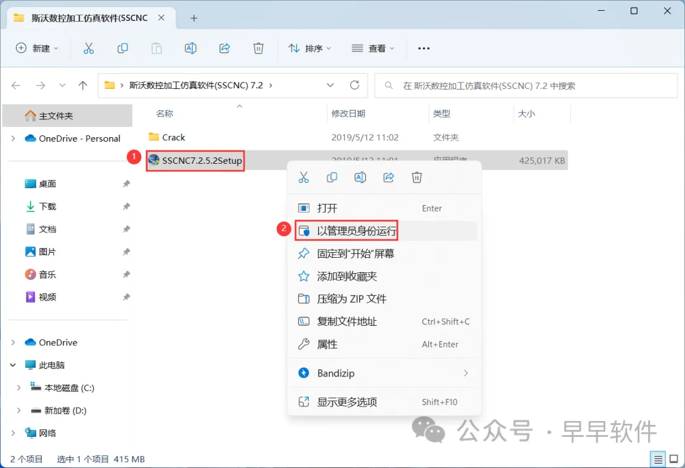Click the context menu Cut icon
The image size is (685, 468).
click(304, 177)
